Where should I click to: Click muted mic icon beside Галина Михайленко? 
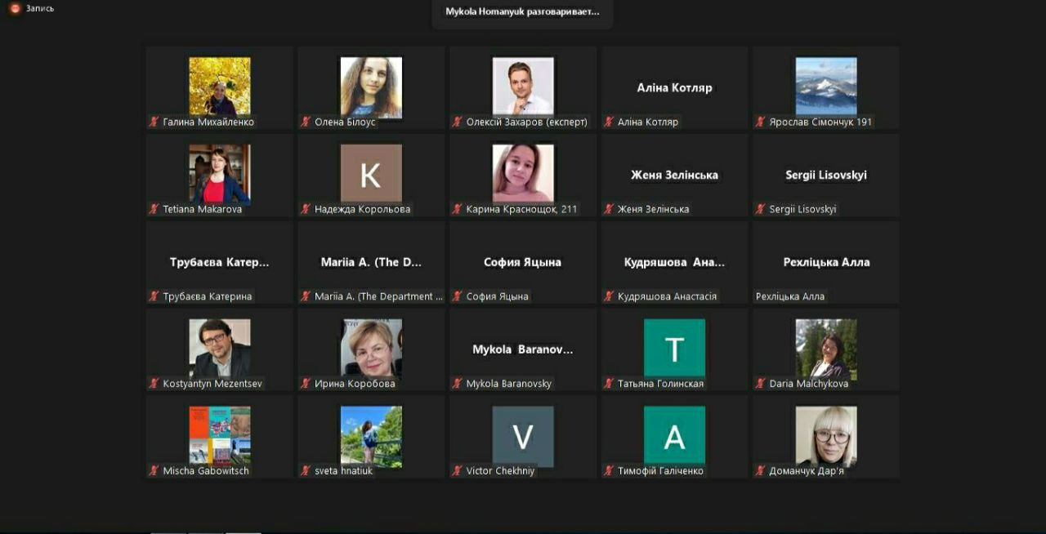pos(153,122)
